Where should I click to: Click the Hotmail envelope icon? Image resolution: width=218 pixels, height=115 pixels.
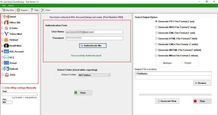(x=6, y=40)
